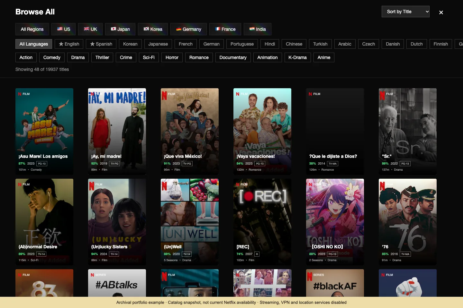The image size is (463, 308).
Task: Open the ¡Vaya vacaciones! poster
Action: [x=262, y=132]
